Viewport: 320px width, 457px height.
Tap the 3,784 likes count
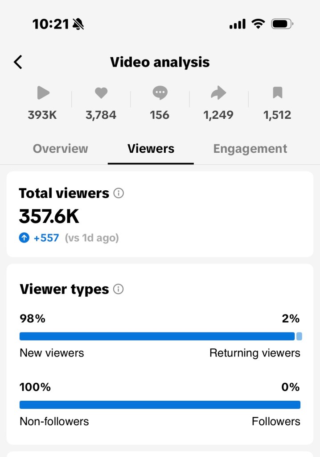pos(101,115)
